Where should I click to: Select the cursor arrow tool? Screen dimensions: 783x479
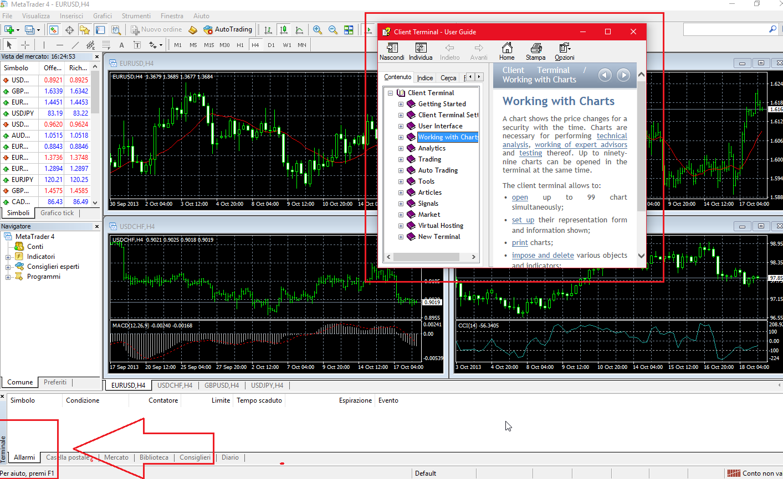click(x=9, y=45)
